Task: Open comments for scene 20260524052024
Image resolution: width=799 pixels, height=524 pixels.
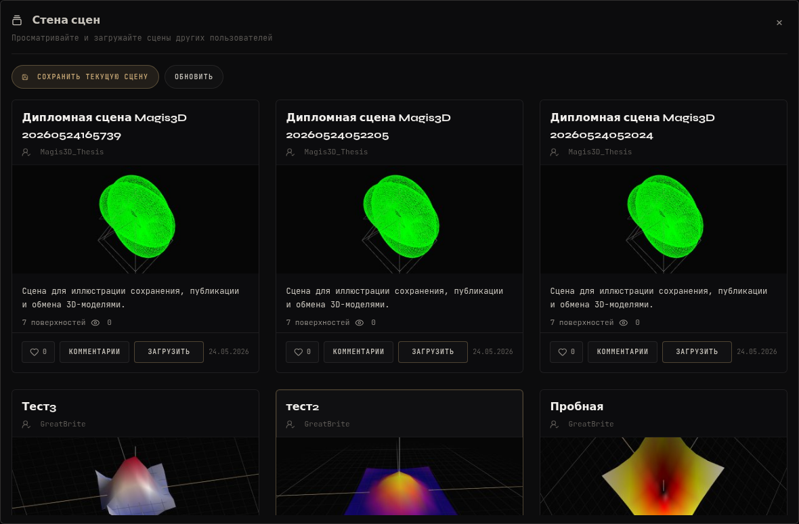Action: coord(622,352)
